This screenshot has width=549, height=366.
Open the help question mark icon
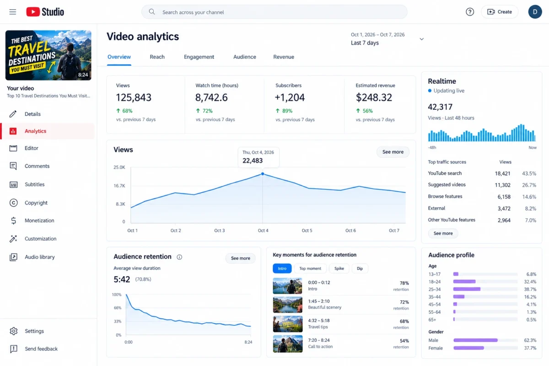[x=470, y=12]
